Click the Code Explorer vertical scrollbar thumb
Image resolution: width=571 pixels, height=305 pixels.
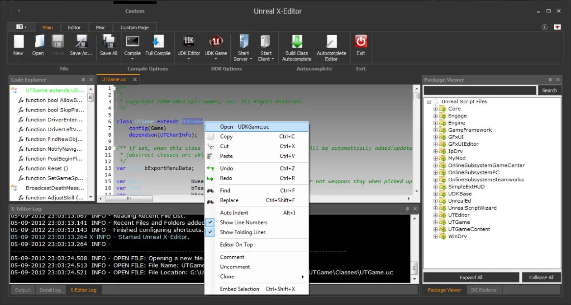pyautogui.click(x=90, y=97)
